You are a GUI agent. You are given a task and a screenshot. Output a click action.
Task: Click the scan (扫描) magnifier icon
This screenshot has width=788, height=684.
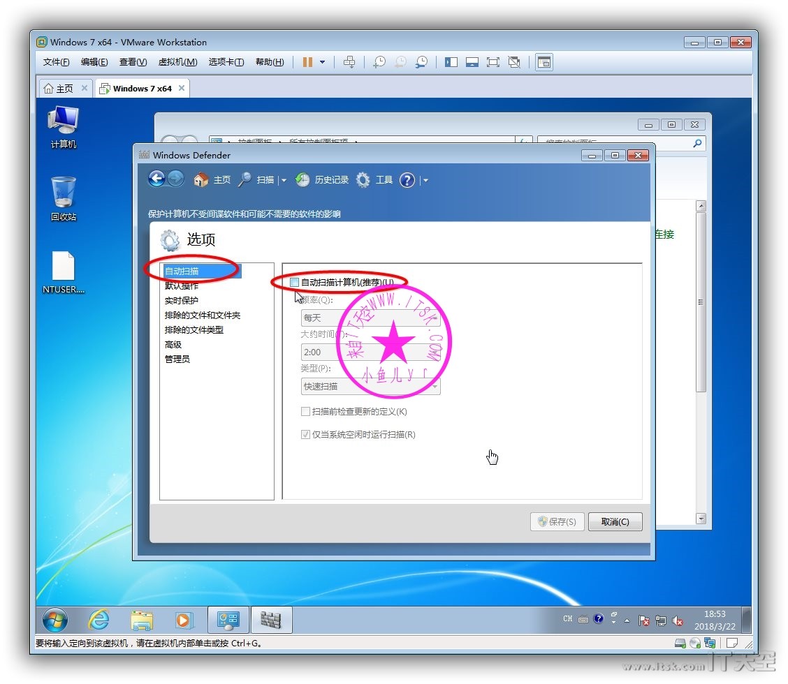pyautogui.click(x=245, y=180)
